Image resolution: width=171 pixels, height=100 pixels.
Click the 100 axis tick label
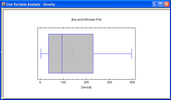click(63, 82)
